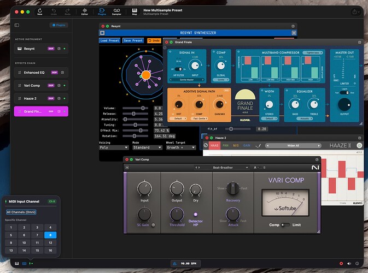This screenshot has width=368, height=273.
Task: Open the Voicing Poly dropdown
Action: coord(114,147)
